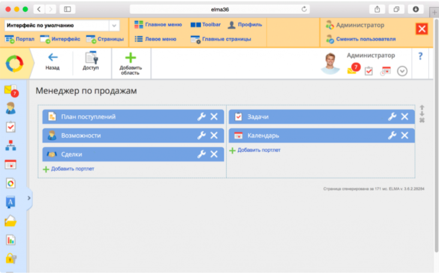Open processes icon with colored circle in sidebar
Image resolution: width=439 pixels, height=274 pixels.
click(x=11, y=183)
